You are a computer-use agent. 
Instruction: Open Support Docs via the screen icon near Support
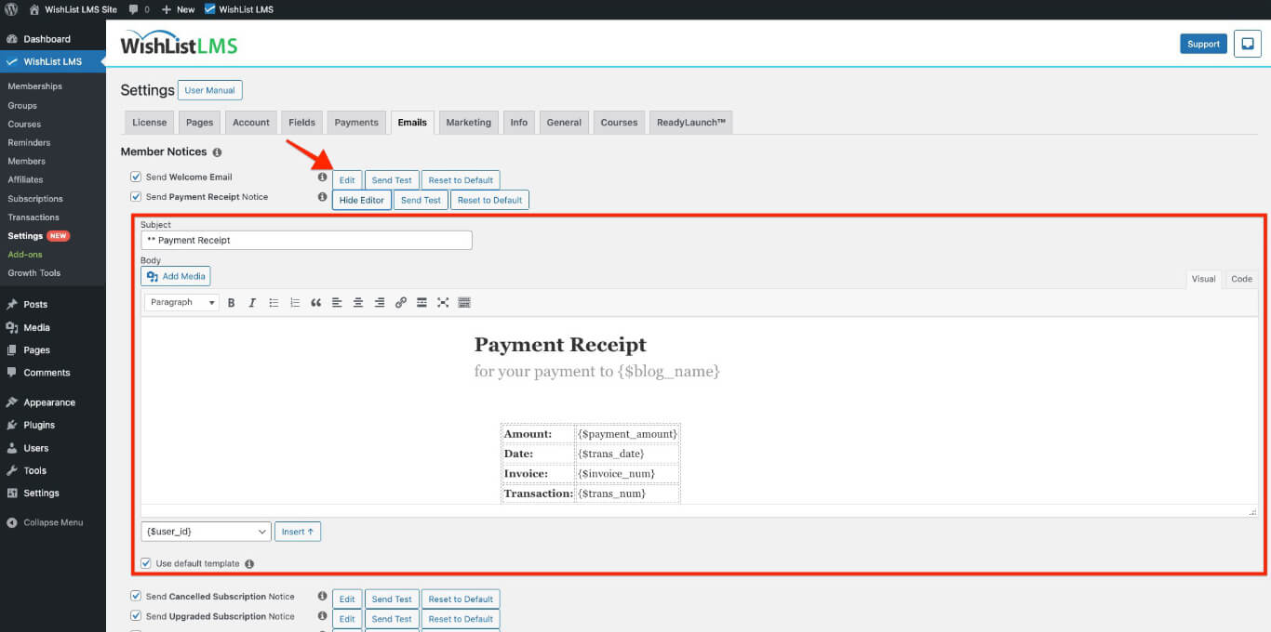pos(1247,44)
